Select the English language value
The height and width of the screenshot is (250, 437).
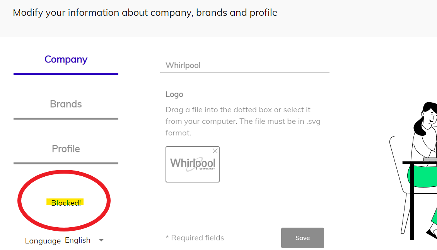point(78,240)
